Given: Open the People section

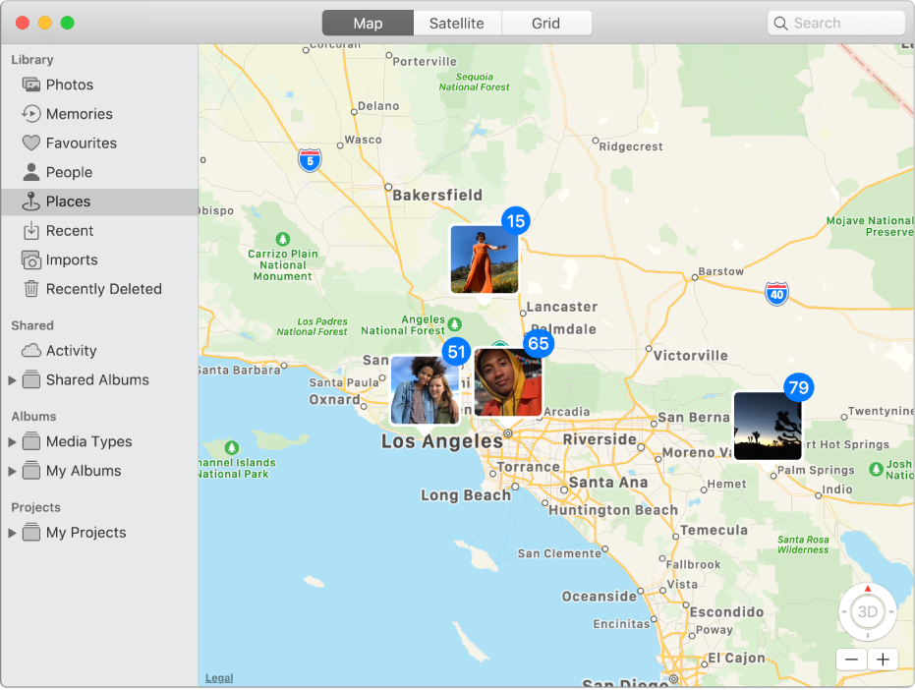Looking at the screenshot, I should pos(29,172).
